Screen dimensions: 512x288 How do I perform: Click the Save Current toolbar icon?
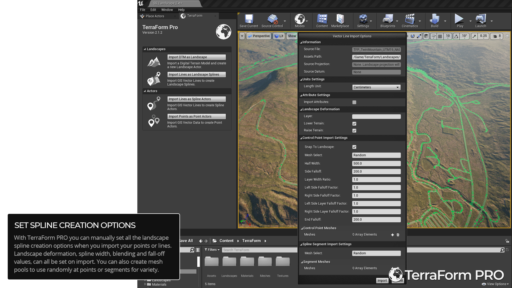(x=249, y=21)
